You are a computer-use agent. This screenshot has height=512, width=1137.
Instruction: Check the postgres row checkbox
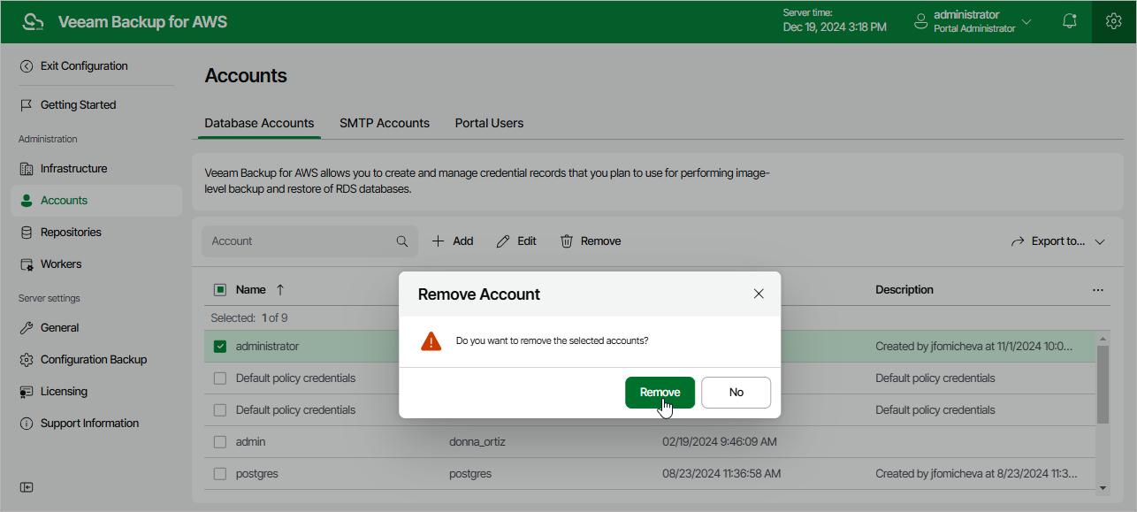click(x=220, y=474)
